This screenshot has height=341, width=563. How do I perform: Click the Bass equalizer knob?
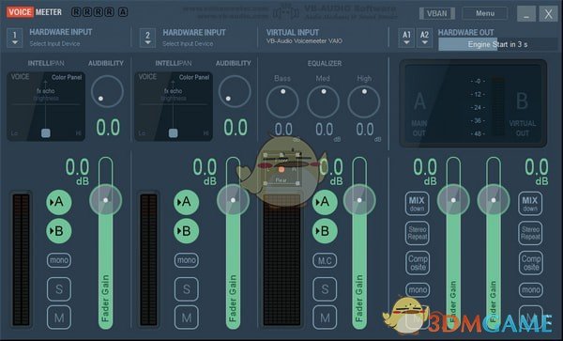[282, 101]
